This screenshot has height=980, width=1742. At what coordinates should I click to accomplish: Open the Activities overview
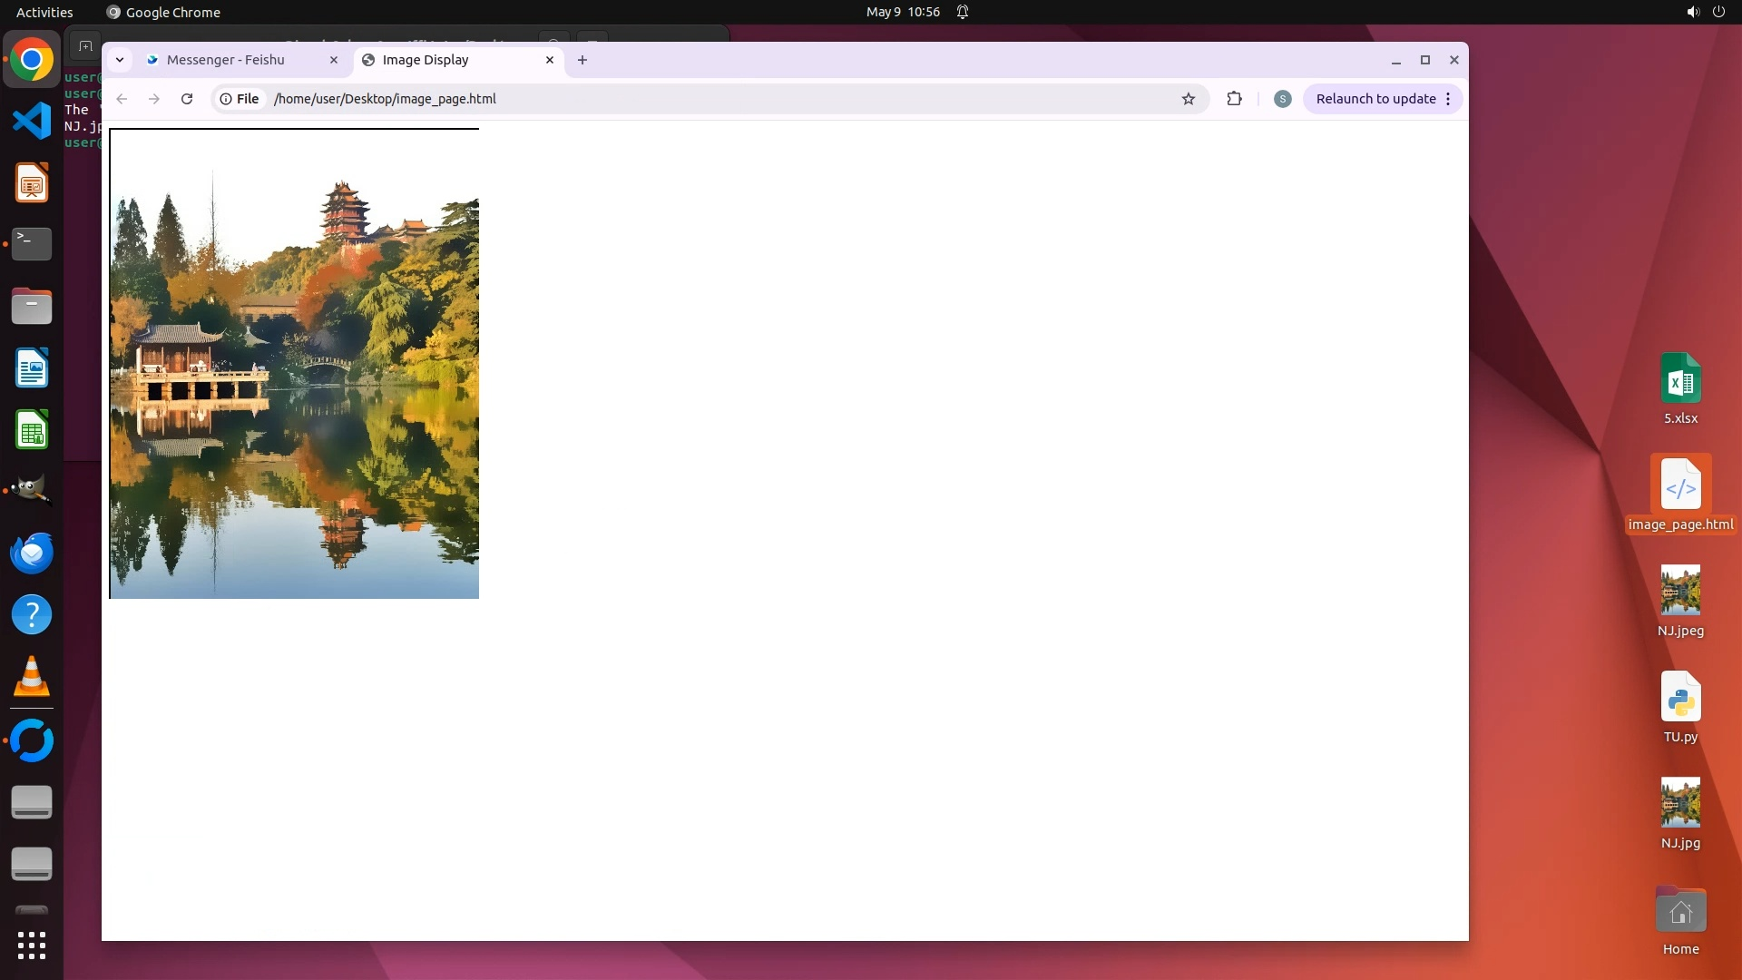tap(44, 12)
